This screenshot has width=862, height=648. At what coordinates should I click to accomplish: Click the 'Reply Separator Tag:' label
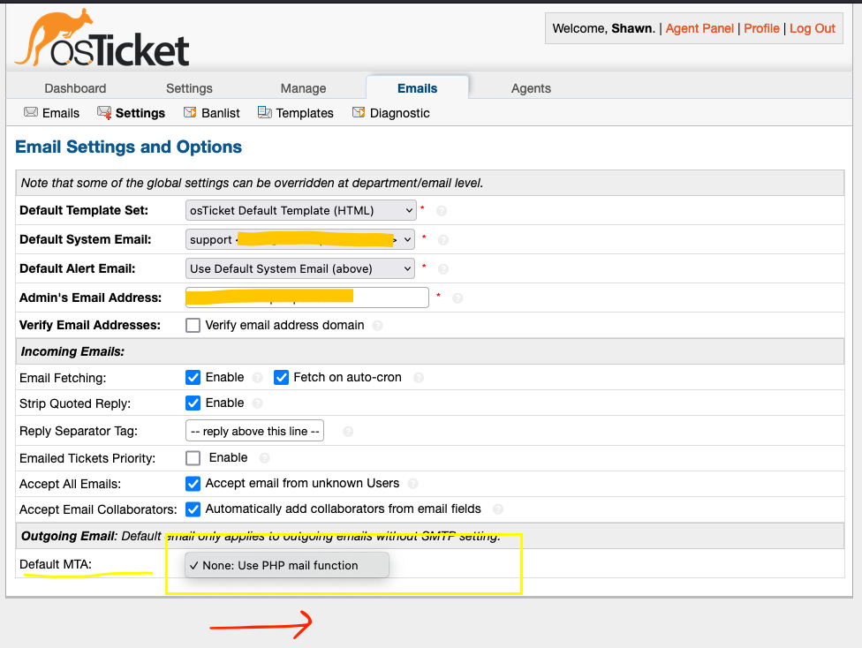(x=79, y=432)
